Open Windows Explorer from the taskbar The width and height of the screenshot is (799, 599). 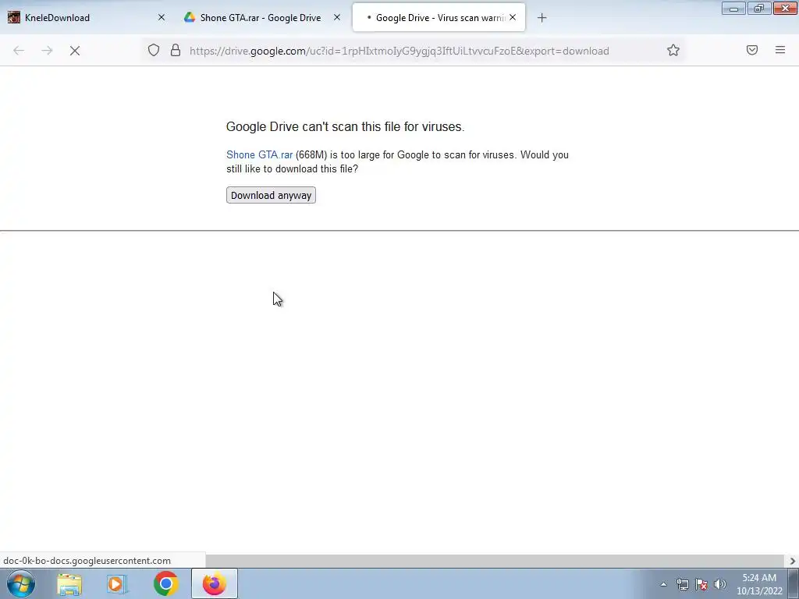point(69,583)
